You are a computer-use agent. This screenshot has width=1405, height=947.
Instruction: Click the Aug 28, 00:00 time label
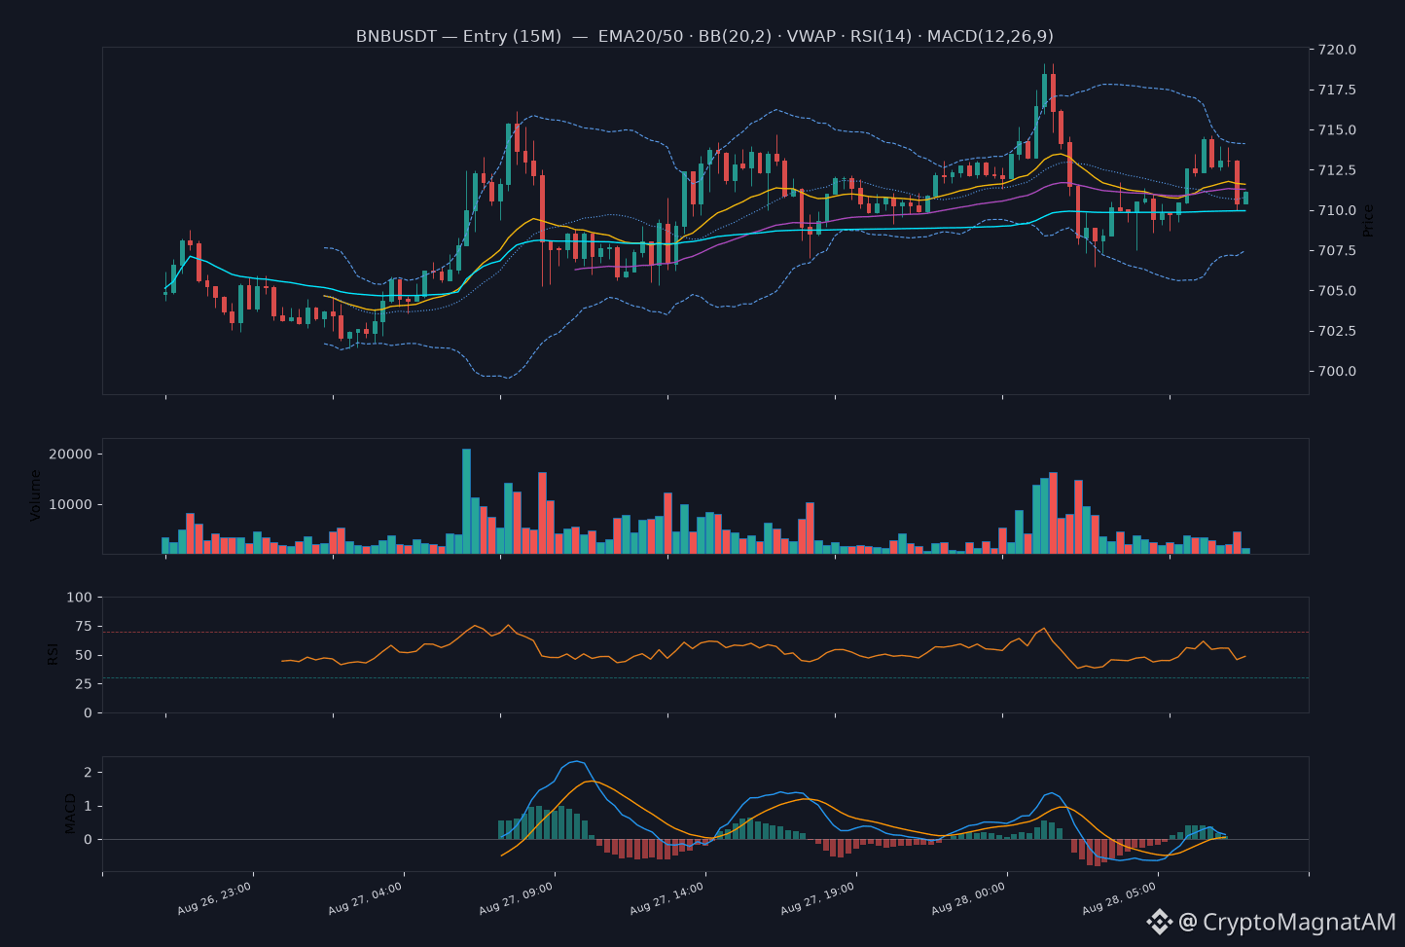coord(968,898)
